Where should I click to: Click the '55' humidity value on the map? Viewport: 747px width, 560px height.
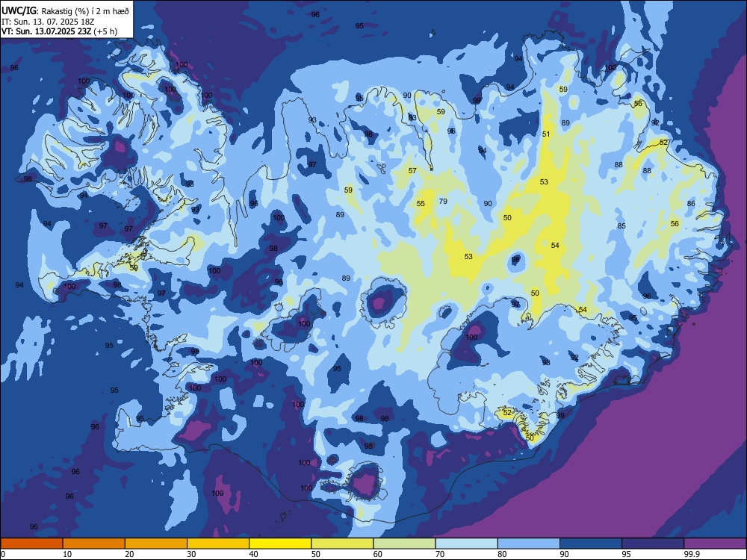[421, 204]
